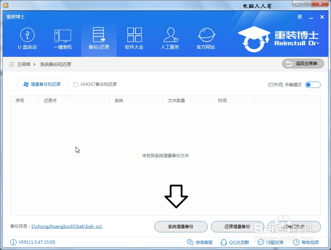Viewport: 331px width, 250px height.
Task: Select the 一键装机 icon
Action: click(63, 39)
